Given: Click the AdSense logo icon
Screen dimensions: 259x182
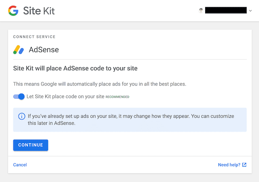Looking at the screenshot, I should point(19,50).
